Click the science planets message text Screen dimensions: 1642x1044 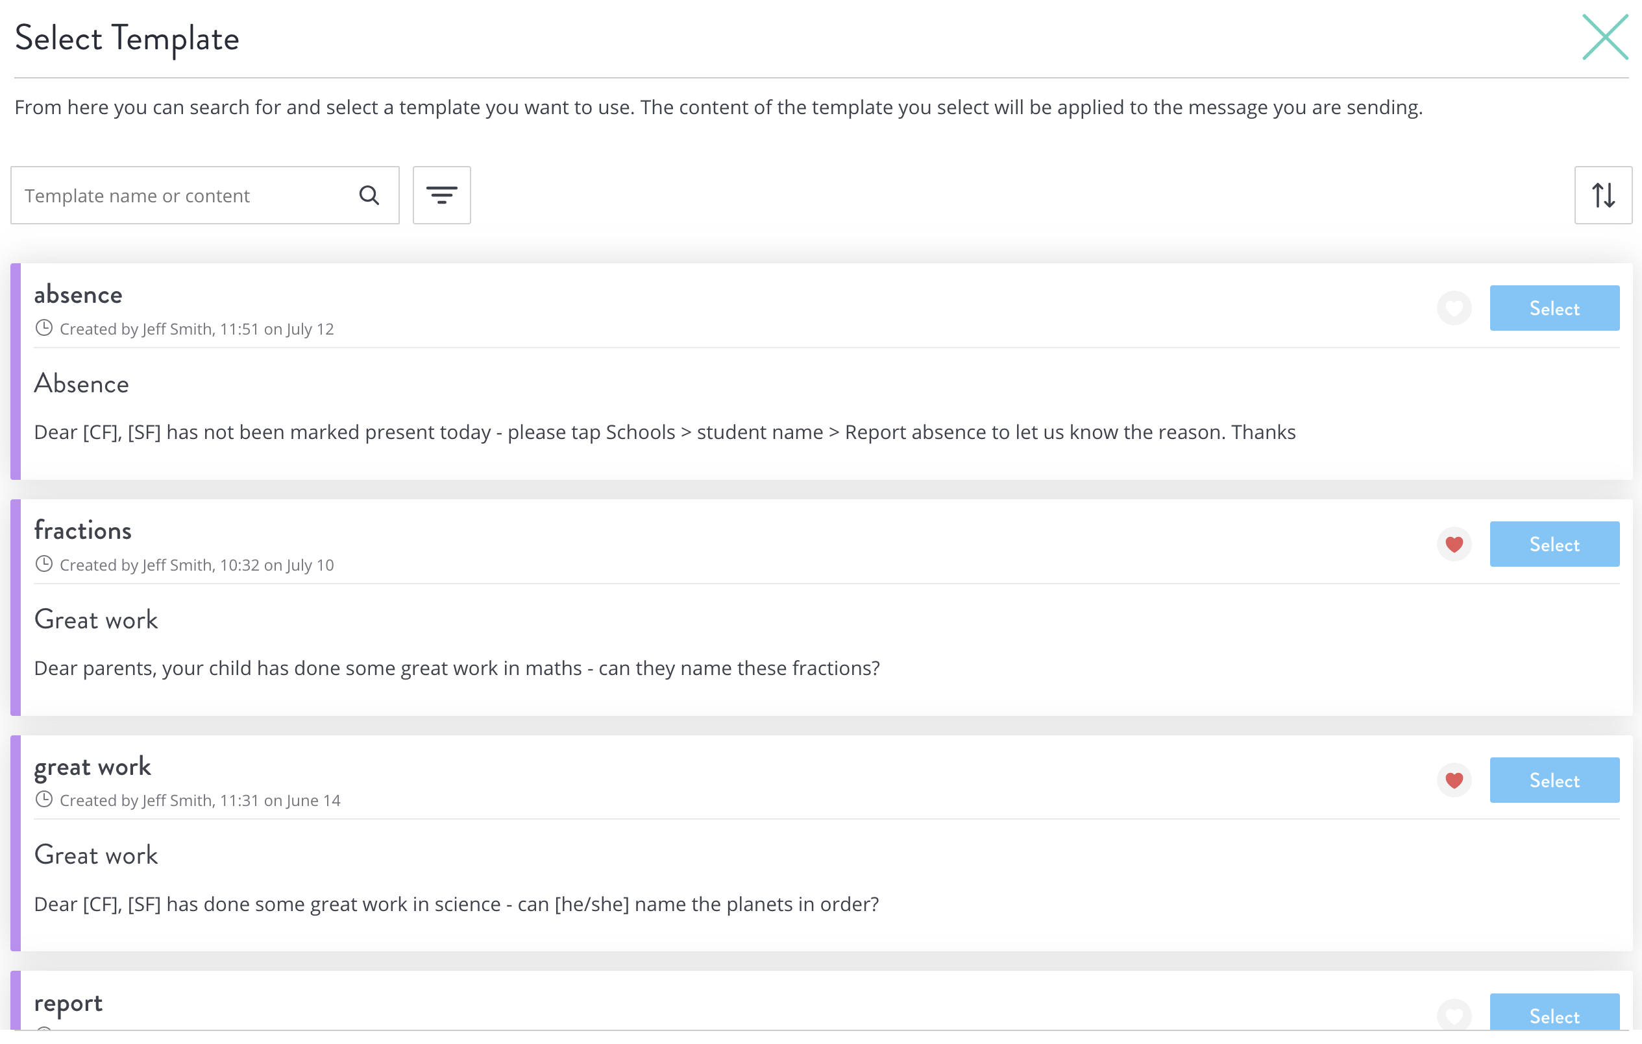(457, 905)
